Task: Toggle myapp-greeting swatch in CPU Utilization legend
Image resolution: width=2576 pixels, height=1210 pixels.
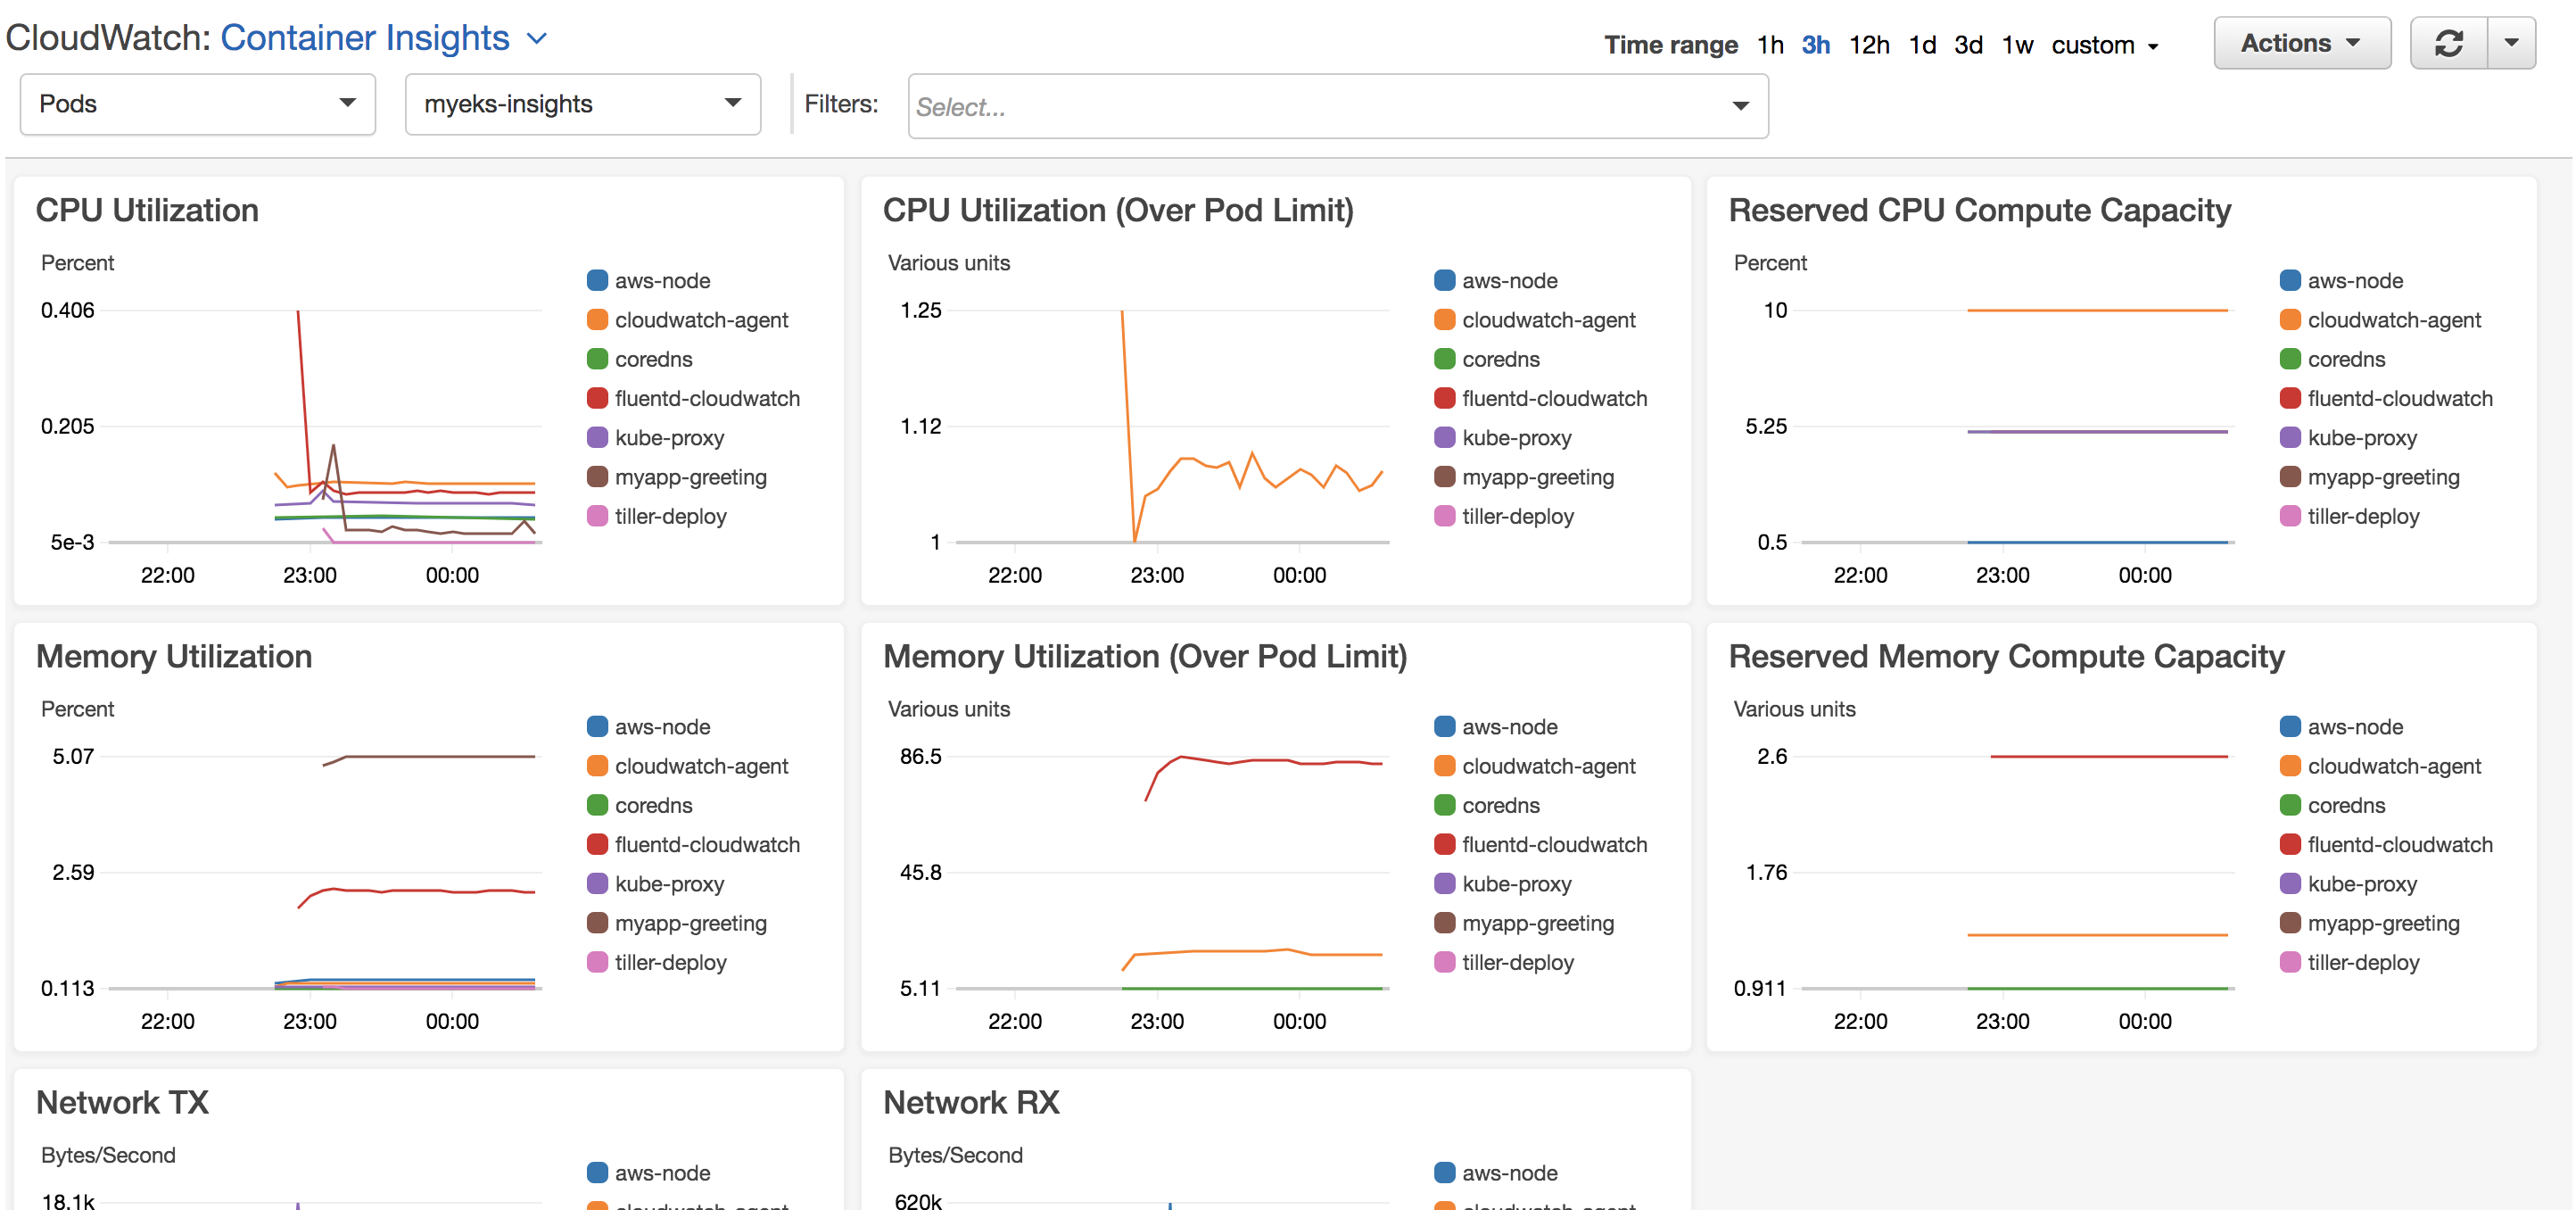Action: click(x=597, y=476)
